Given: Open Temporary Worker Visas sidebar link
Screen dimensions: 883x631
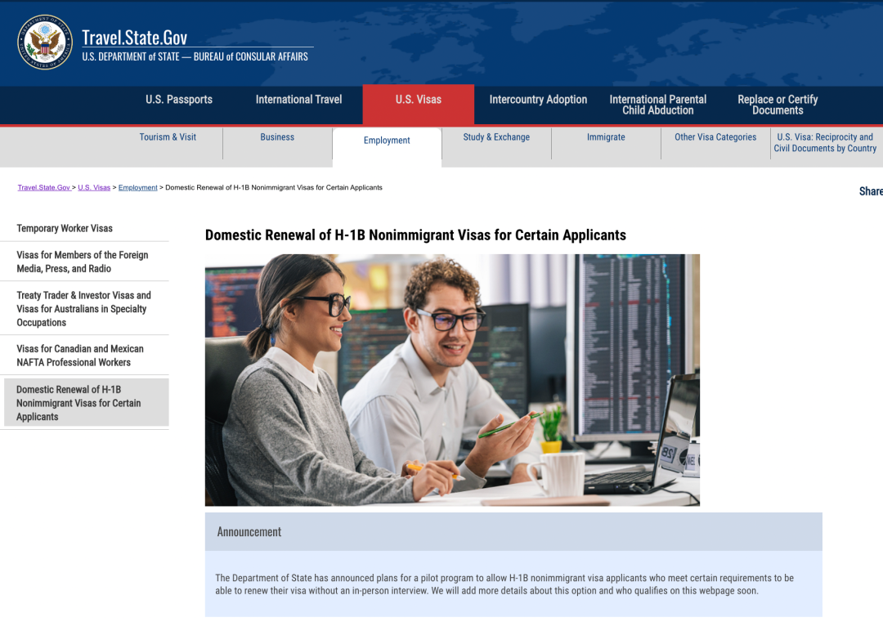Looking at the screenshot, I should pyautogui.click(x=65, y=228).
